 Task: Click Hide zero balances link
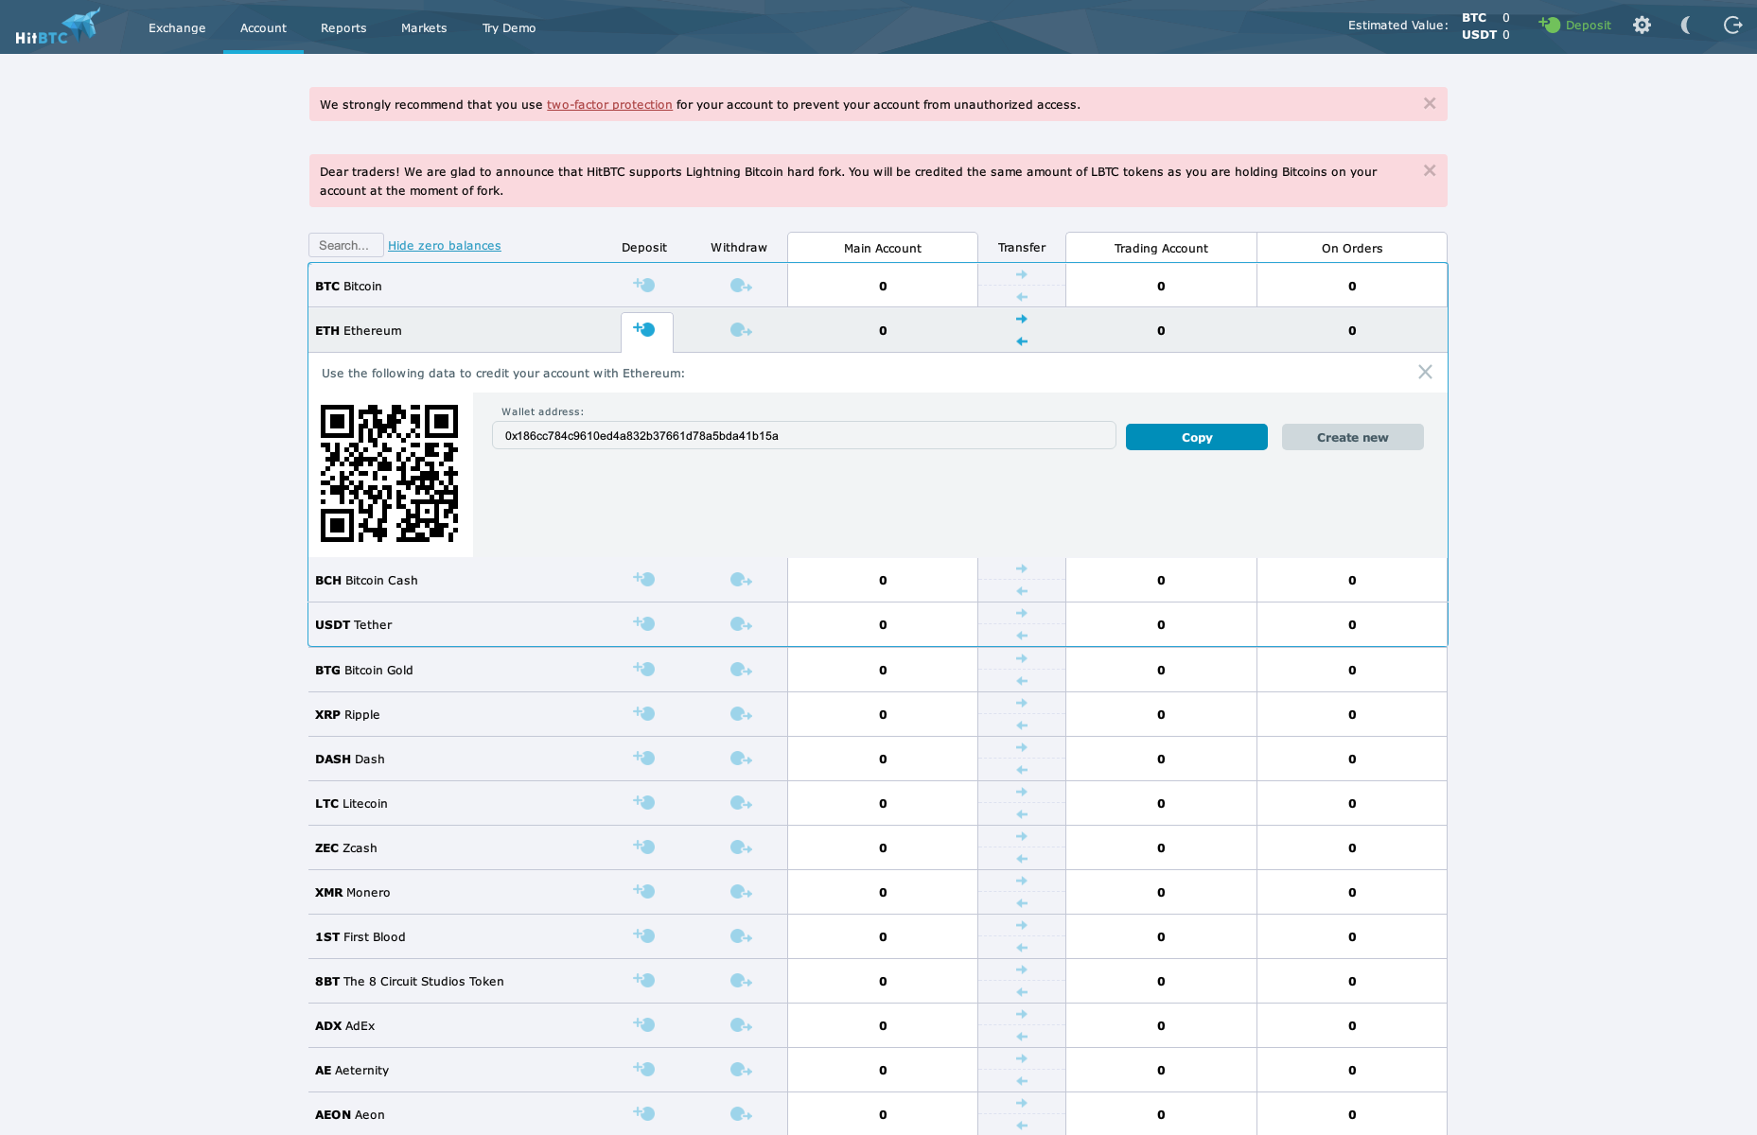pyautogui.click(x=445, y=246)
